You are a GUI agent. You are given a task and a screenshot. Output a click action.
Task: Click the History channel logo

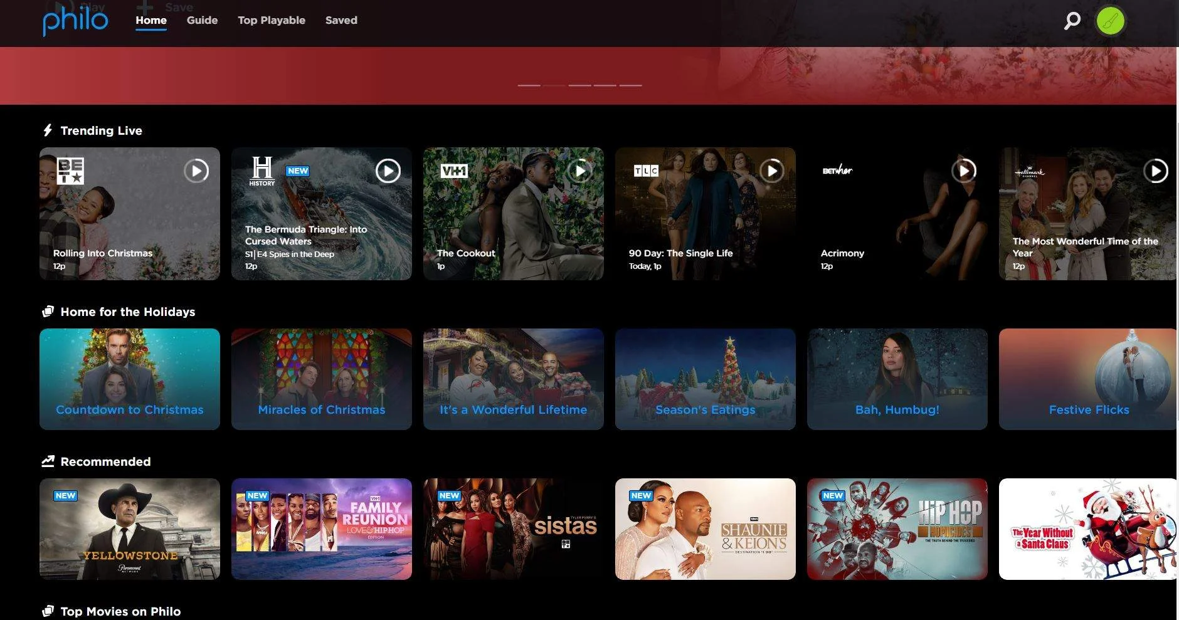pyautogui.click(x=262, y=171)
